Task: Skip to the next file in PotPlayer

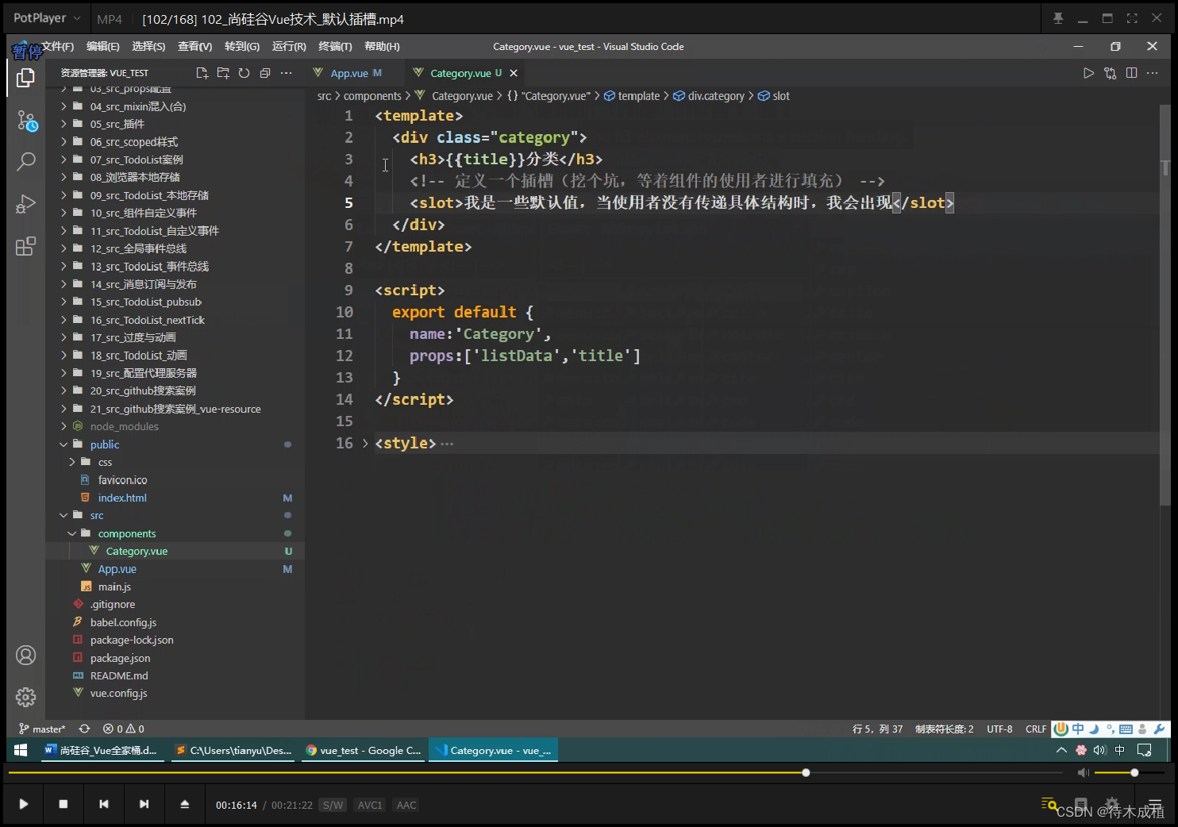Action: coord(144,804)
